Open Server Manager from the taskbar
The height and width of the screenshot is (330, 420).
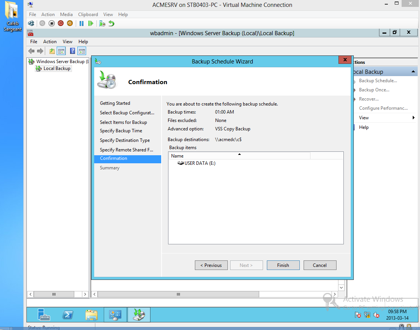pyautogui.click(x=44, y=314)
